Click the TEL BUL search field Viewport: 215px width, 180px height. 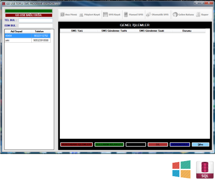pyautogui.click(x=36, y=20)
